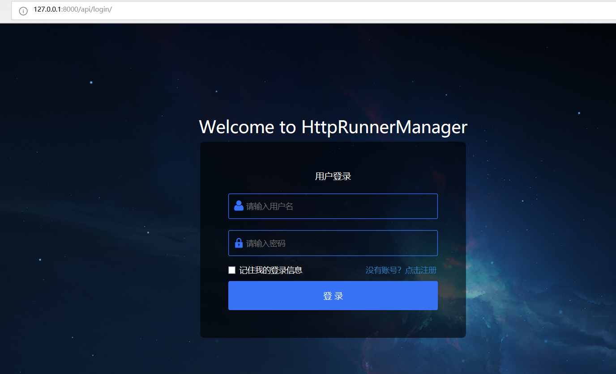
Task: Click the site info icon in address bar
Action: (x=23, y=11)
